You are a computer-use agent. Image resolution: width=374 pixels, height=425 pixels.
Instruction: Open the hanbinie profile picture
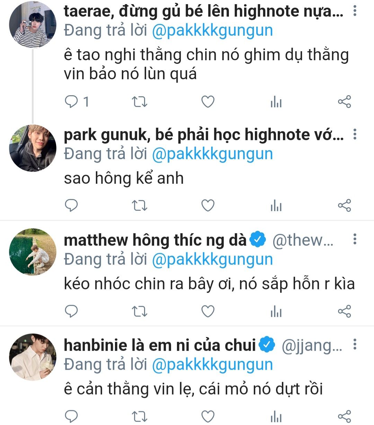click(x=33, y=357)
